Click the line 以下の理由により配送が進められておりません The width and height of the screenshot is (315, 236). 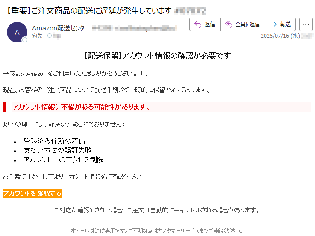(x=64, y=124)
